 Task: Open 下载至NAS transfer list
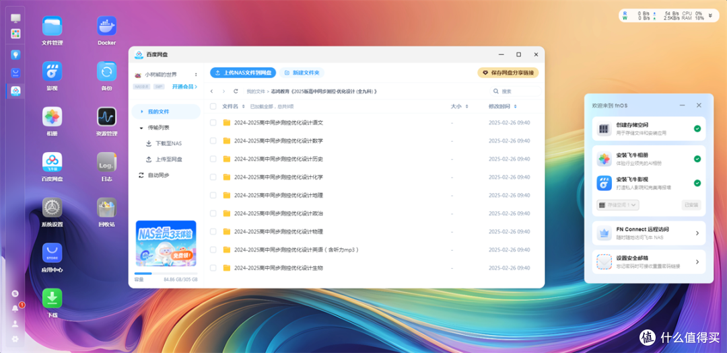(166, 144)
